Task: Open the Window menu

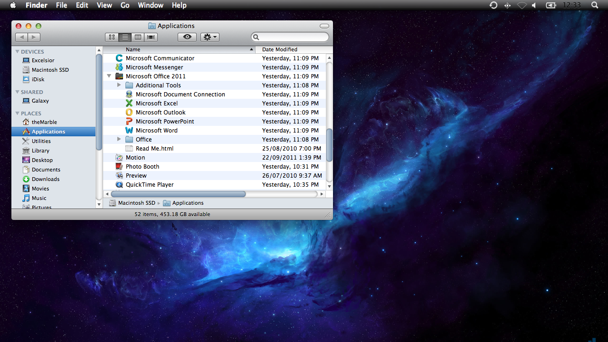Action: coord(151,5)
